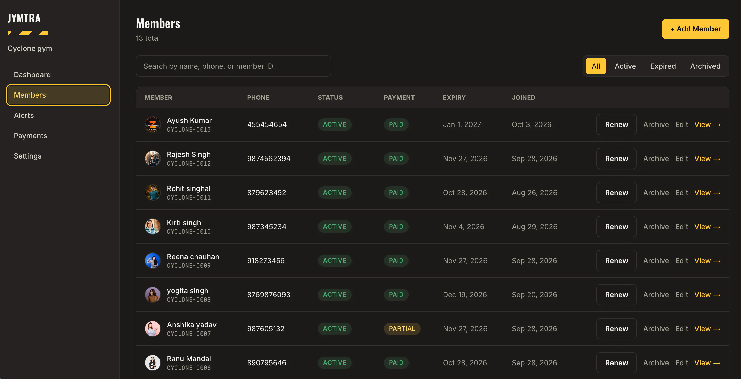741x379 pixels.
Task: Click the EXPIRY column header
Action: pyautogui.click(x=454, y=97)
